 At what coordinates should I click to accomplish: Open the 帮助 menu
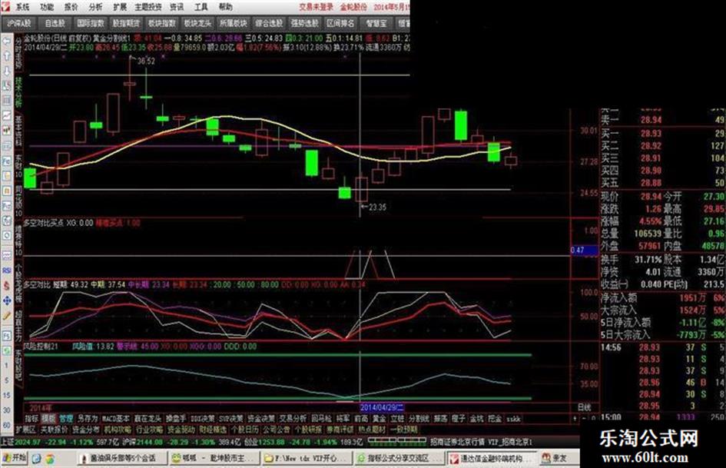[x=226, y=7]
